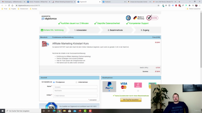Screen dimensions: 202x113
Task: Click the product title Affiliate Marketing Kickstart Kurs
Action: click(70, 44)
